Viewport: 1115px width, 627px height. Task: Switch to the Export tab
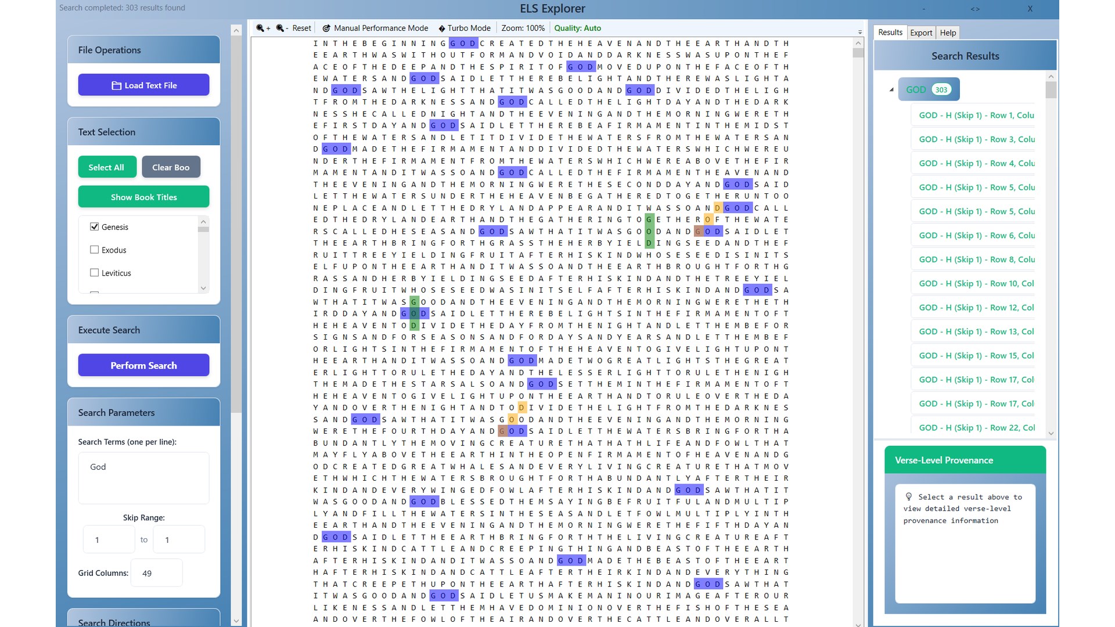point(921,33)
